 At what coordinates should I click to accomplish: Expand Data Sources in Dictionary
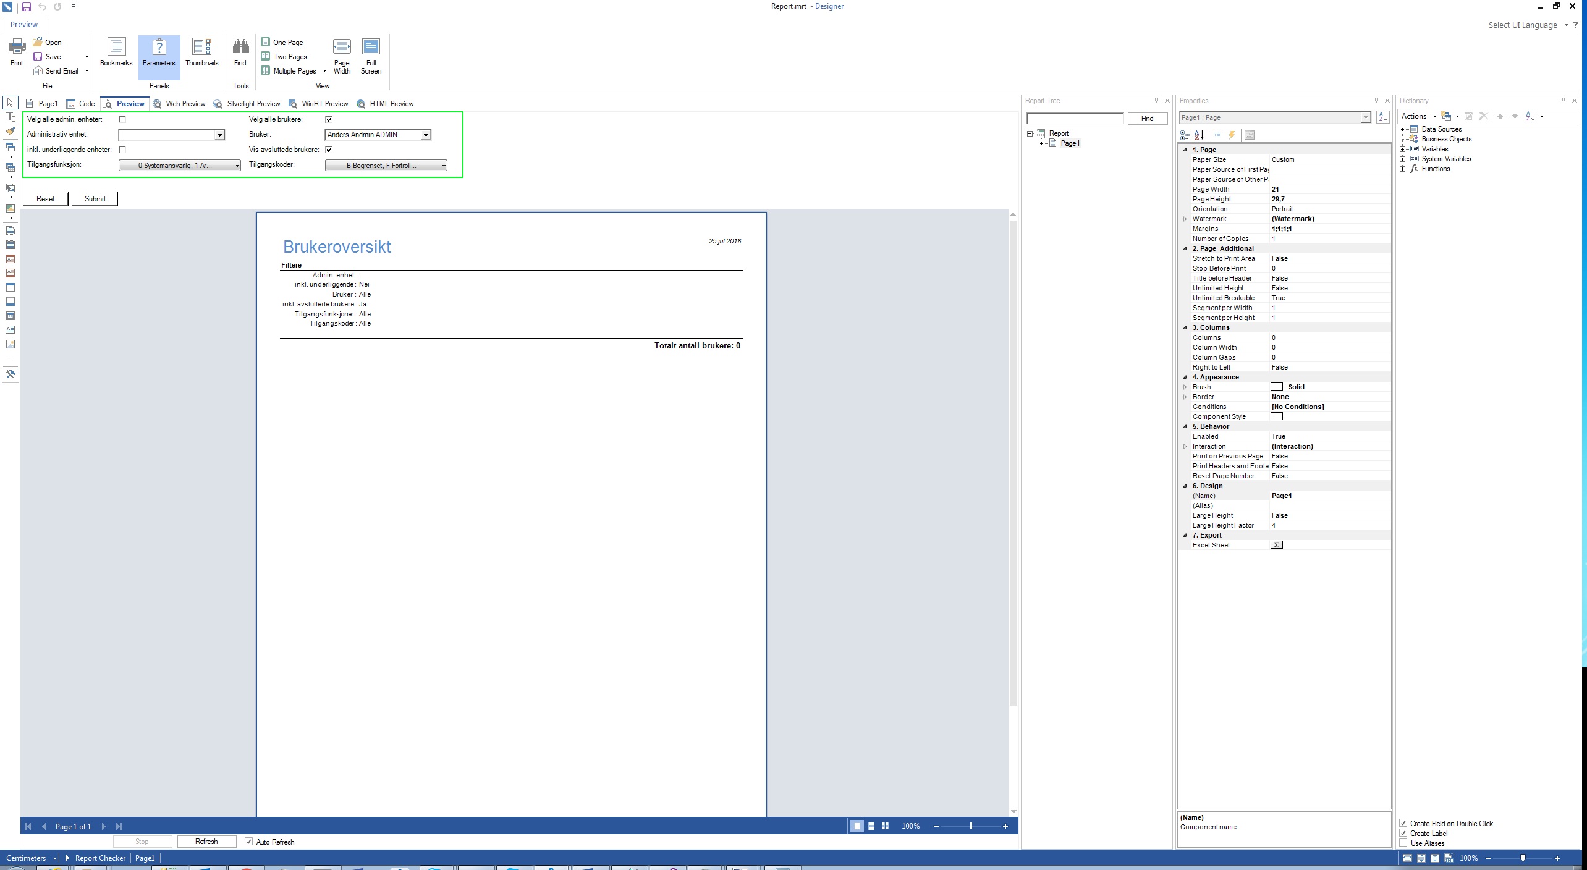click(1403, 129)
